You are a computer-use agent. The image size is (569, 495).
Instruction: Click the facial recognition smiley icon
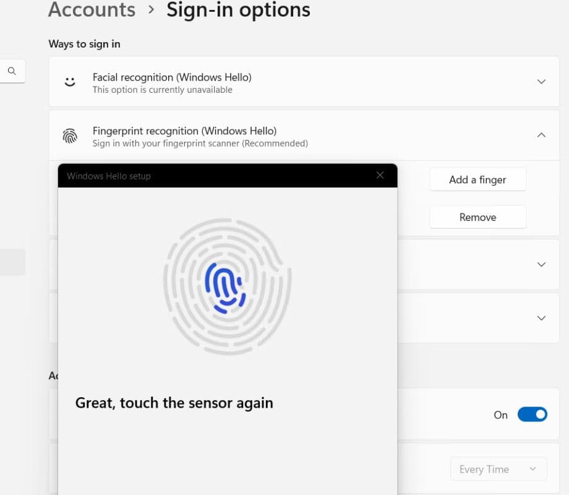70,82
